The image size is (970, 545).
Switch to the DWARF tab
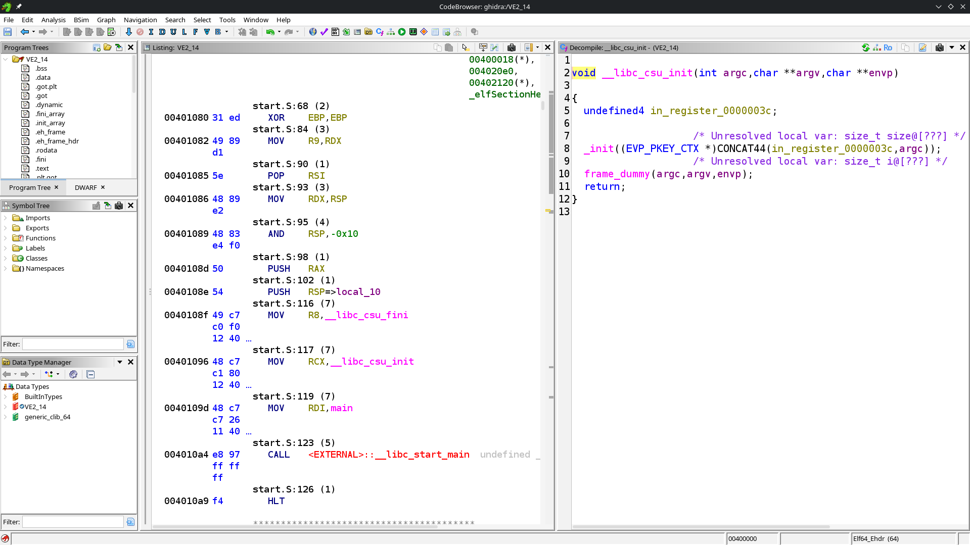pyautogui.click(x=85, y=187)
